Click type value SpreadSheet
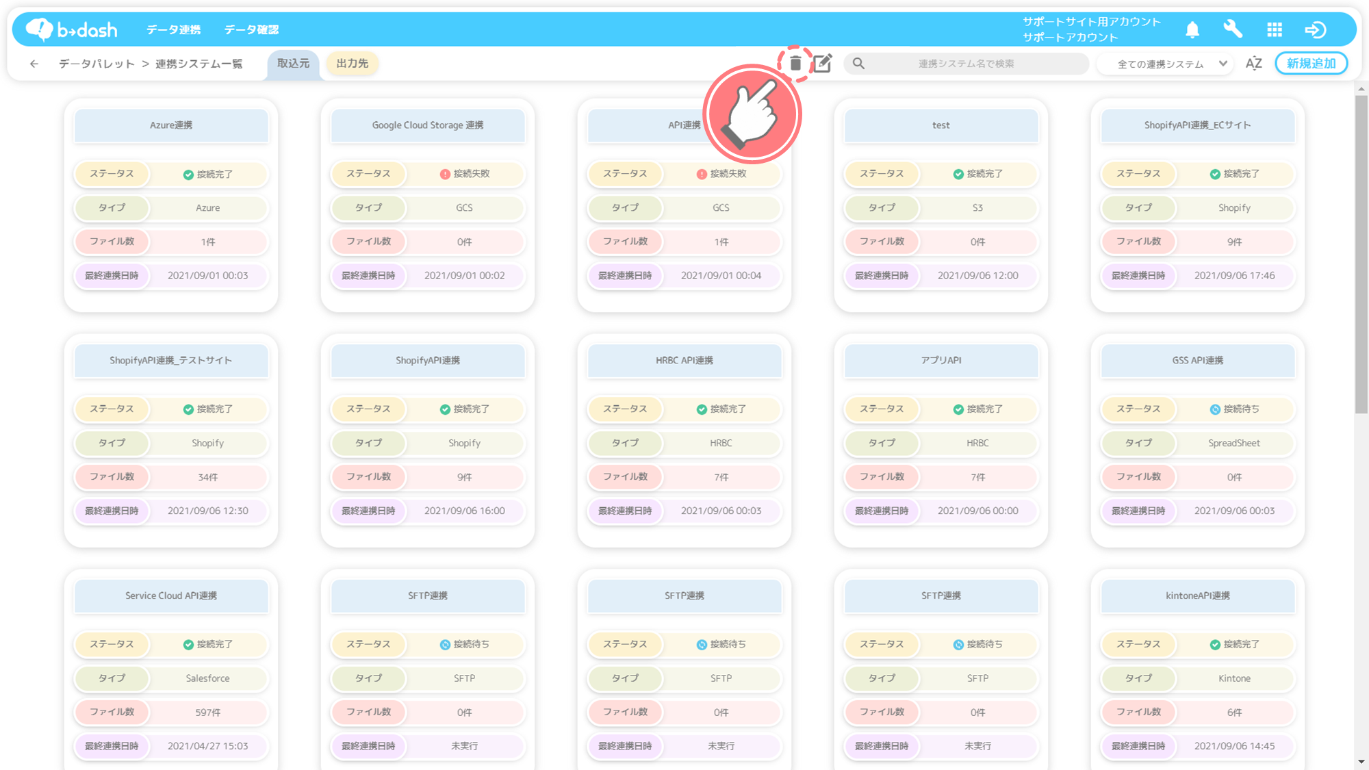Viewport: 1369px width, 770px height. pos(1234,444)
